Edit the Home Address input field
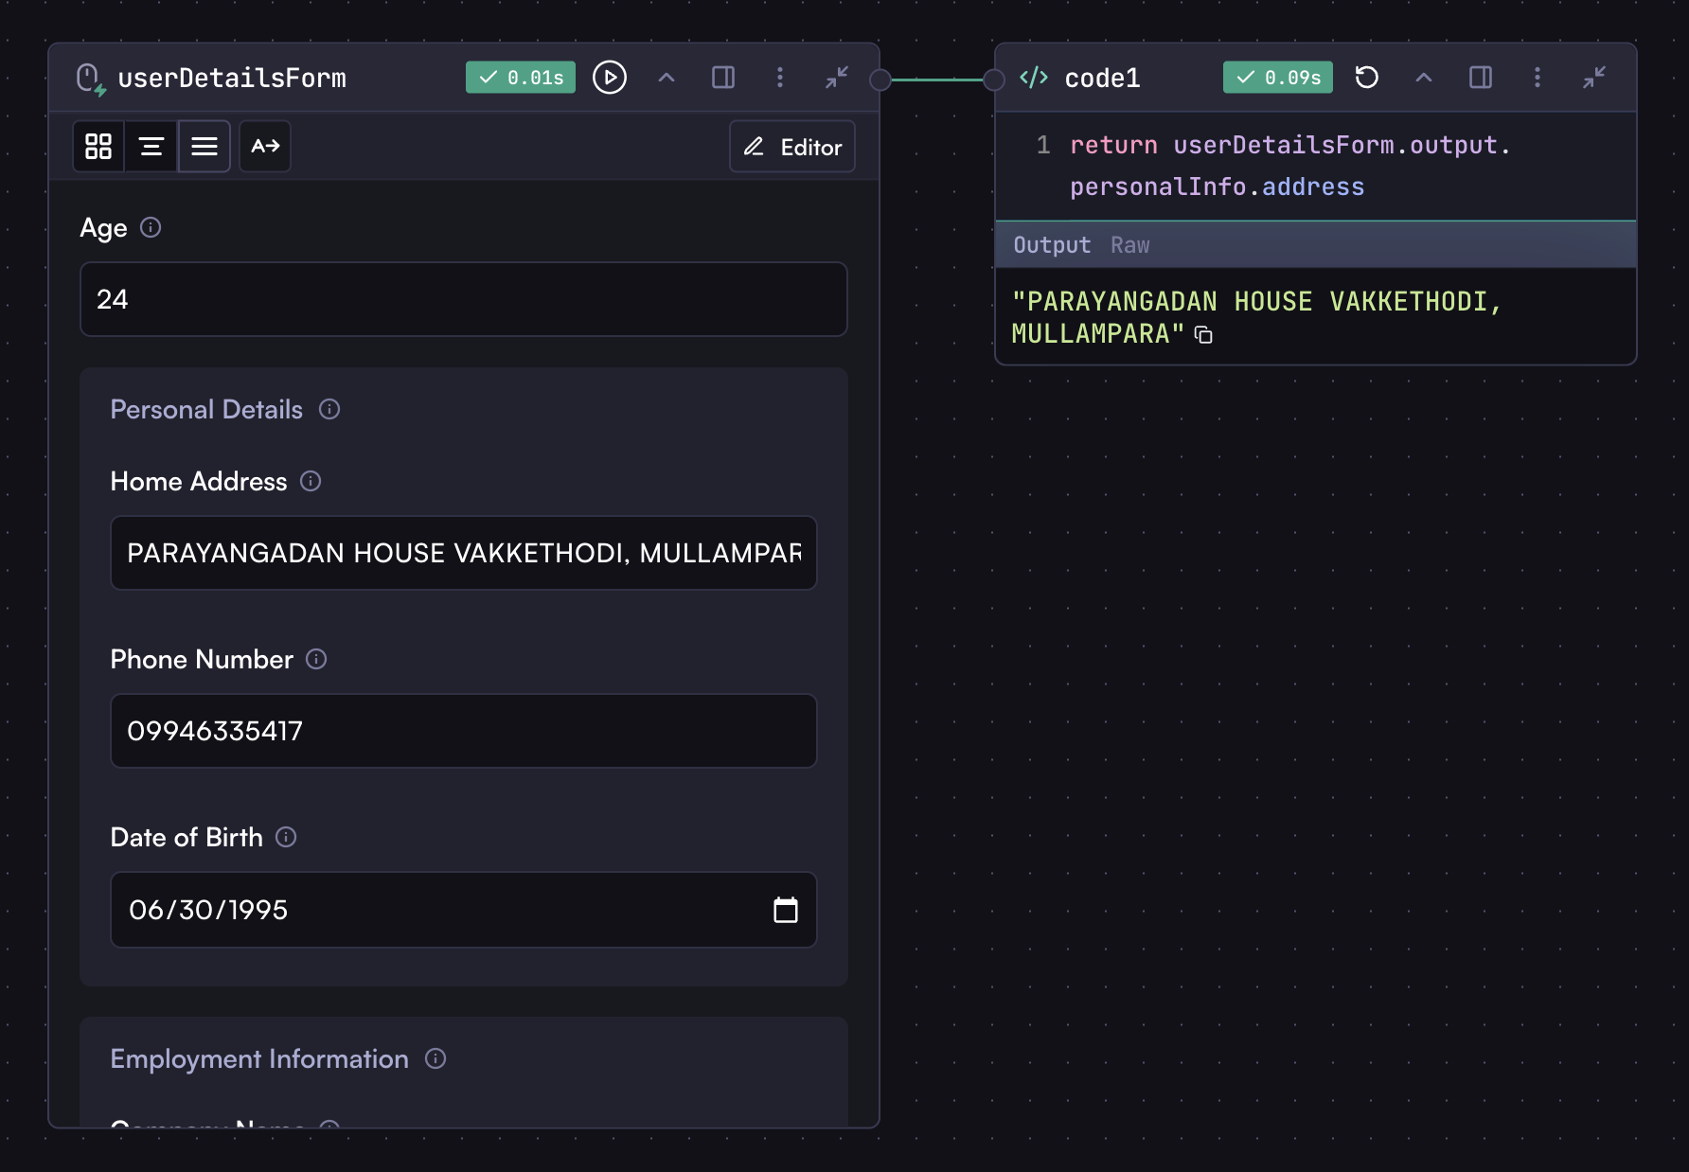 pyautogui.click(x=464, y=553)
